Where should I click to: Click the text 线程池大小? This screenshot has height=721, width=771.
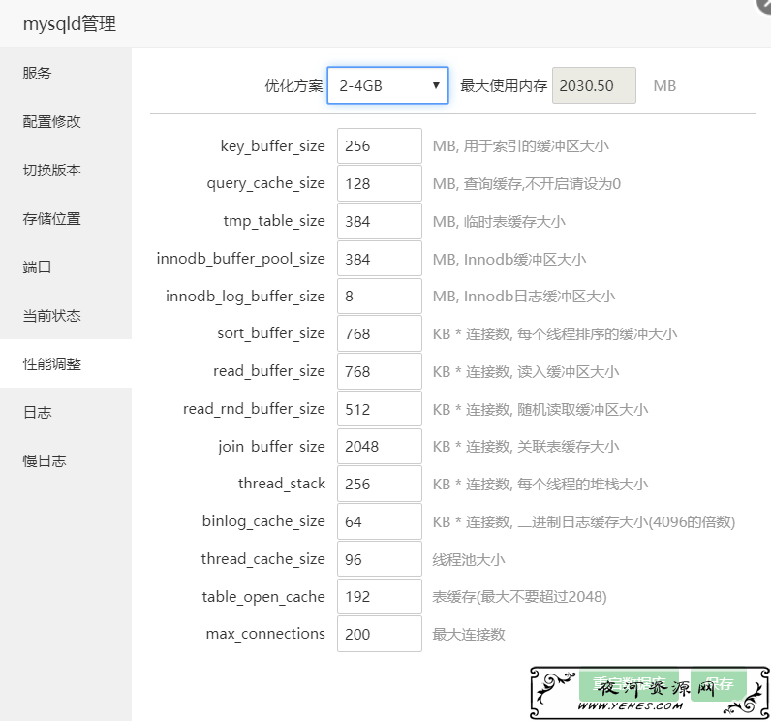469,560
